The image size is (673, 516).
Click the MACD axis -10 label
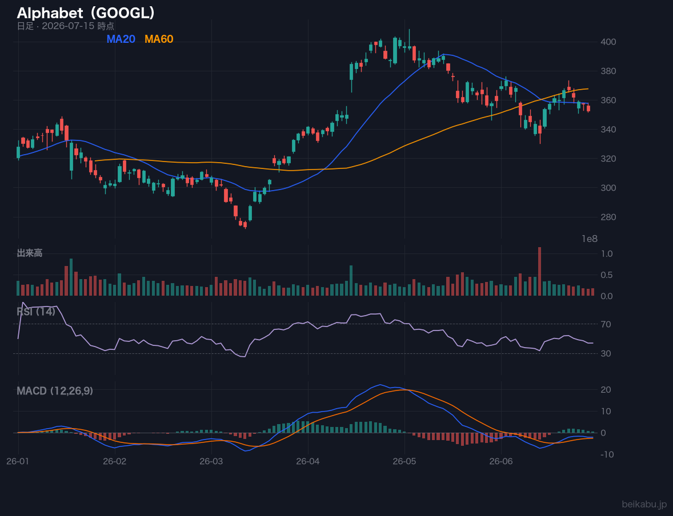(x=607, y=454)
